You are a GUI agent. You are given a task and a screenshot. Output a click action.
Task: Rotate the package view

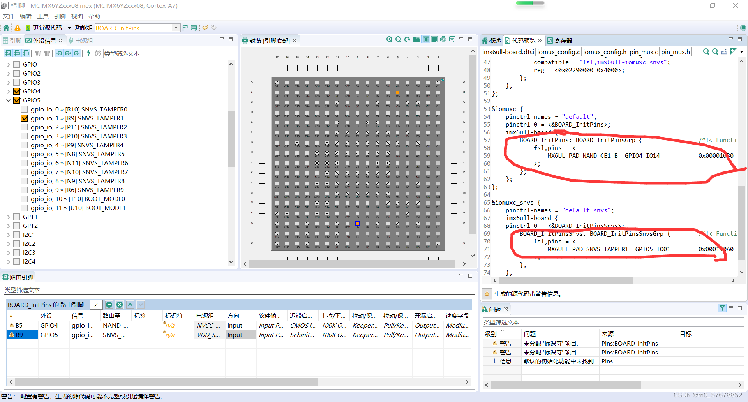(x=408, y=40)
